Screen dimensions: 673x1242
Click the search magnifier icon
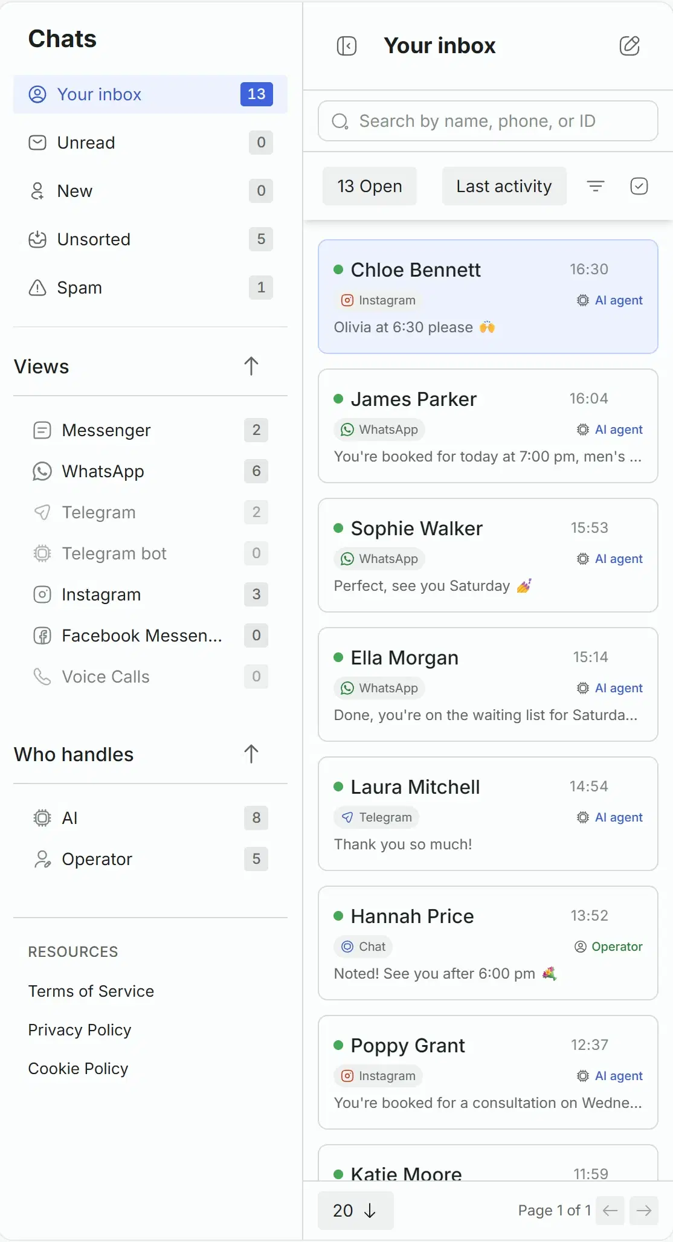pos(340,121)
